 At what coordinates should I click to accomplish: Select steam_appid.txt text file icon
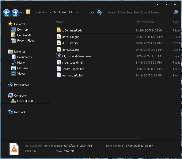click(59, 68)
